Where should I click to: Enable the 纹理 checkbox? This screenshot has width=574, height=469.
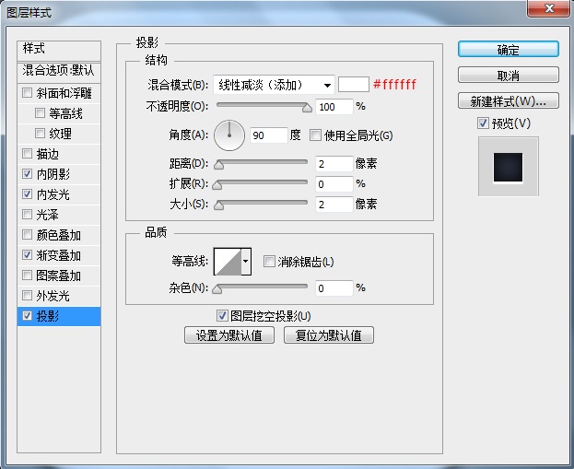(x=40, y=133)
